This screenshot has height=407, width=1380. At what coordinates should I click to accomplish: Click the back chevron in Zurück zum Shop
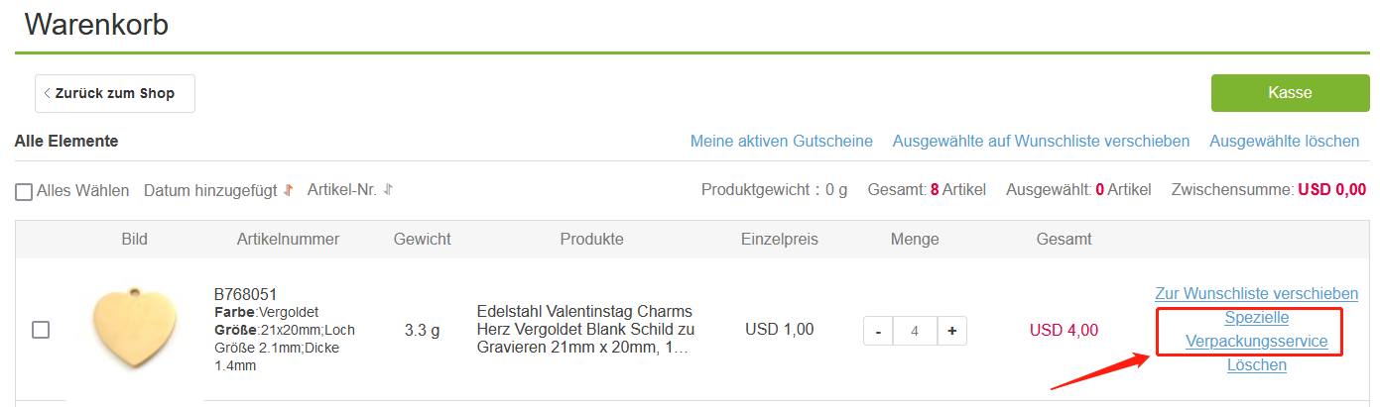coord(48,93)
